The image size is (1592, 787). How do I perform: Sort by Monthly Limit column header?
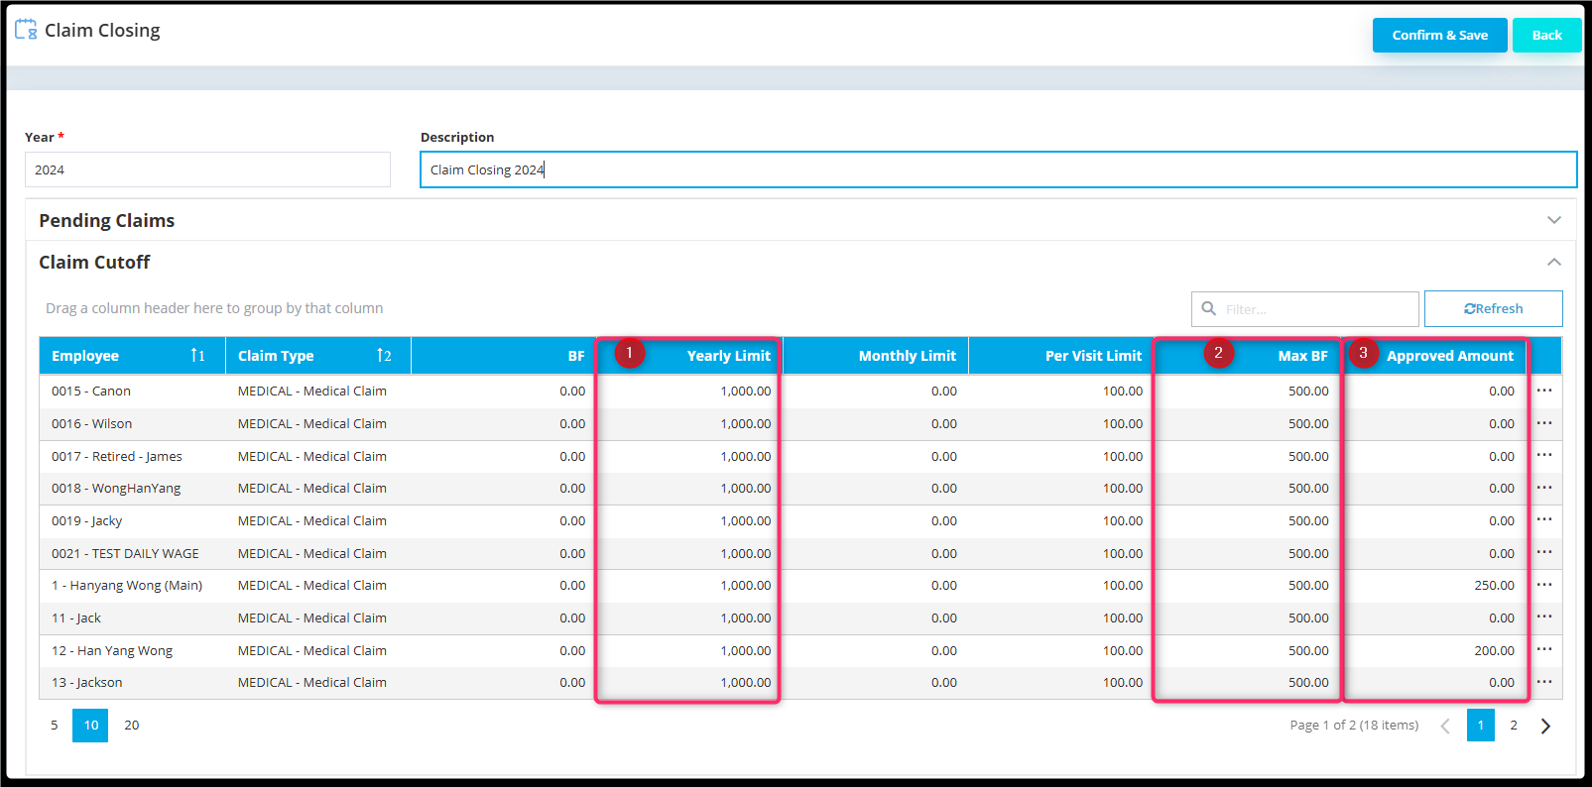[876, 356]
